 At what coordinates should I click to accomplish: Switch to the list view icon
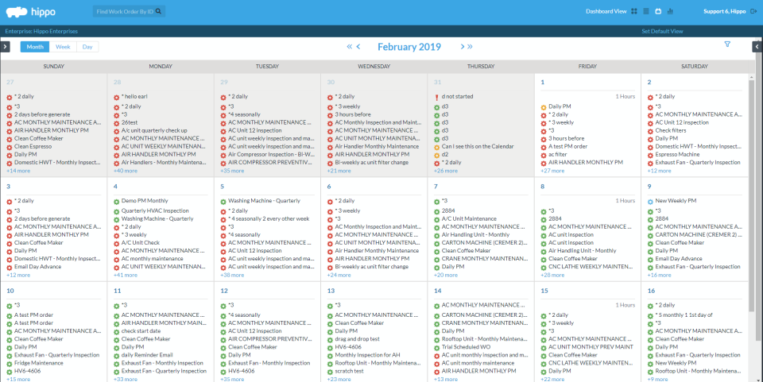[646, 11]
